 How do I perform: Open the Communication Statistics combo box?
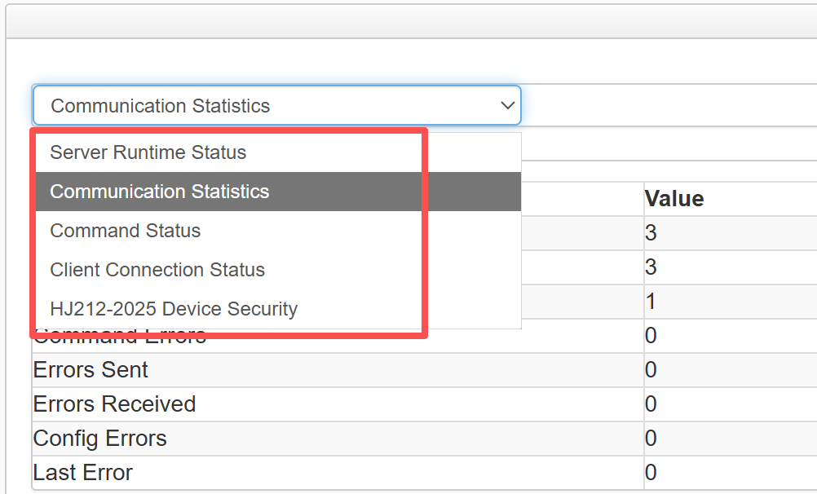coord(276,105)
